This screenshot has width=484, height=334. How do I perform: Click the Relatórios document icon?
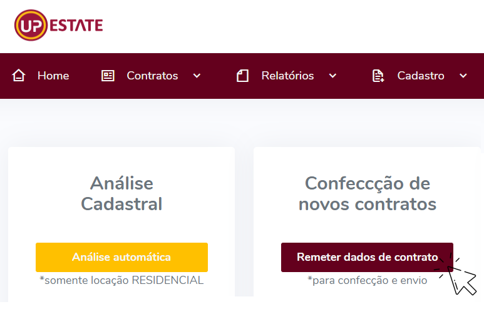pos(242,76)
